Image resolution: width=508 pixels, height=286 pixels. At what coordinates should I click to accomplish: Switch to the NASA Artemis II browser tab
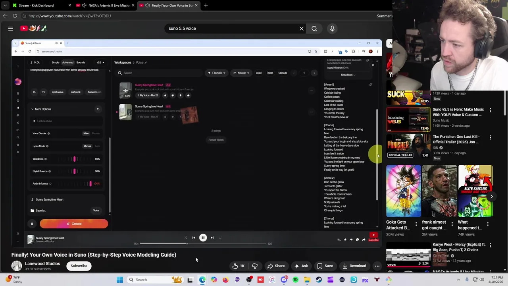[106, 6]
